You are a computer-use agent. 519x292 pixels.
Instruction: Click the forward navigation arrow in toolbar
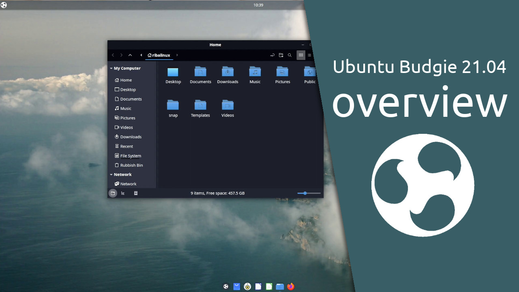[x=121, y=55]
